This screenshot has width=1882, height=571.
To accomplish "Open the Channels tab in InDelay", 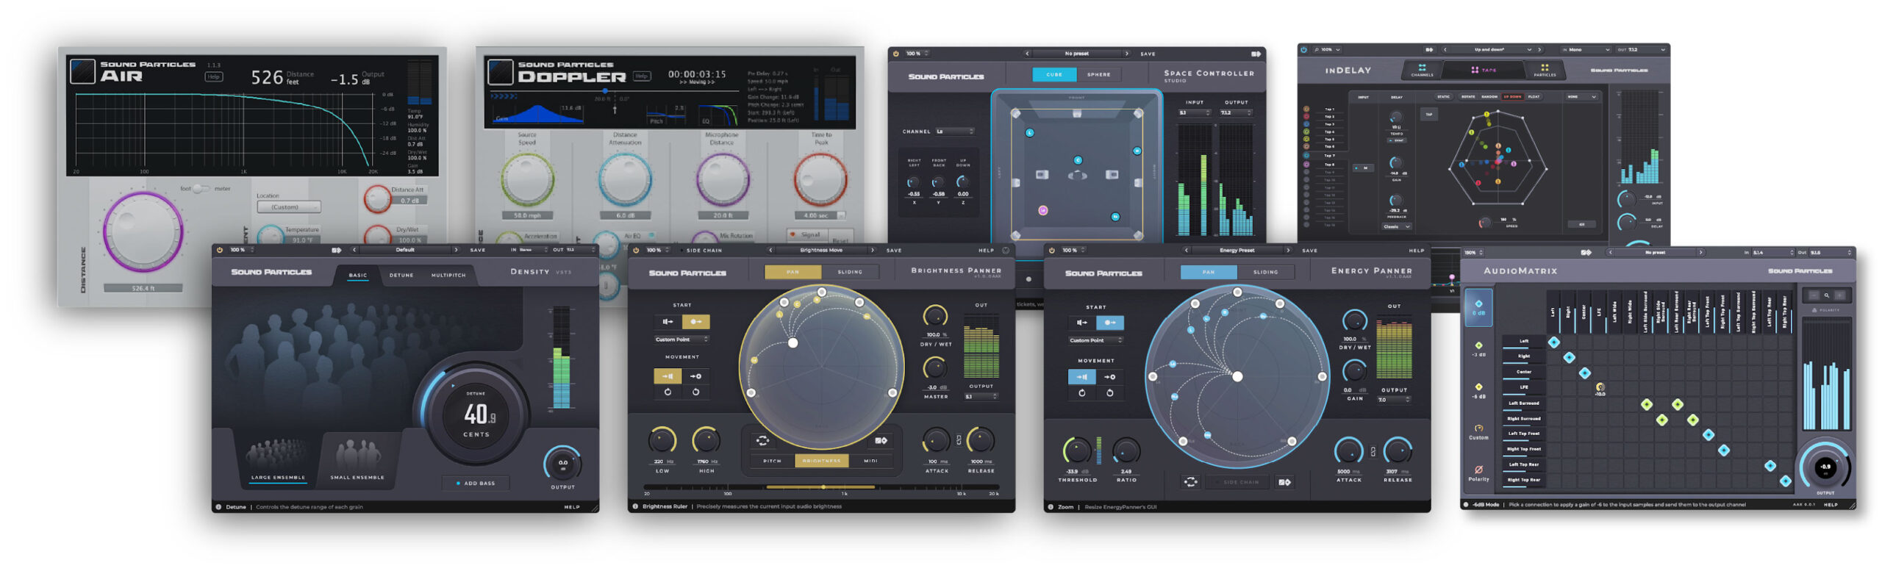I will pyautogui.click(x=1421, y=71).
